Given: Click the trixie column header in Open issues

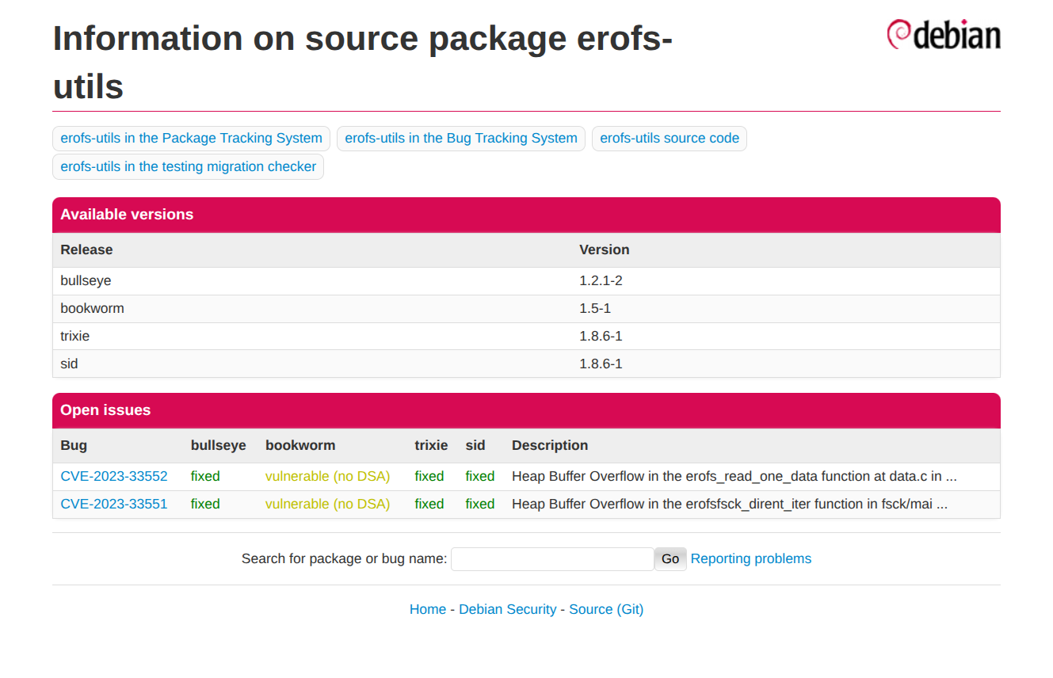Looking at the screenshot, I should [x=431, y=446].
